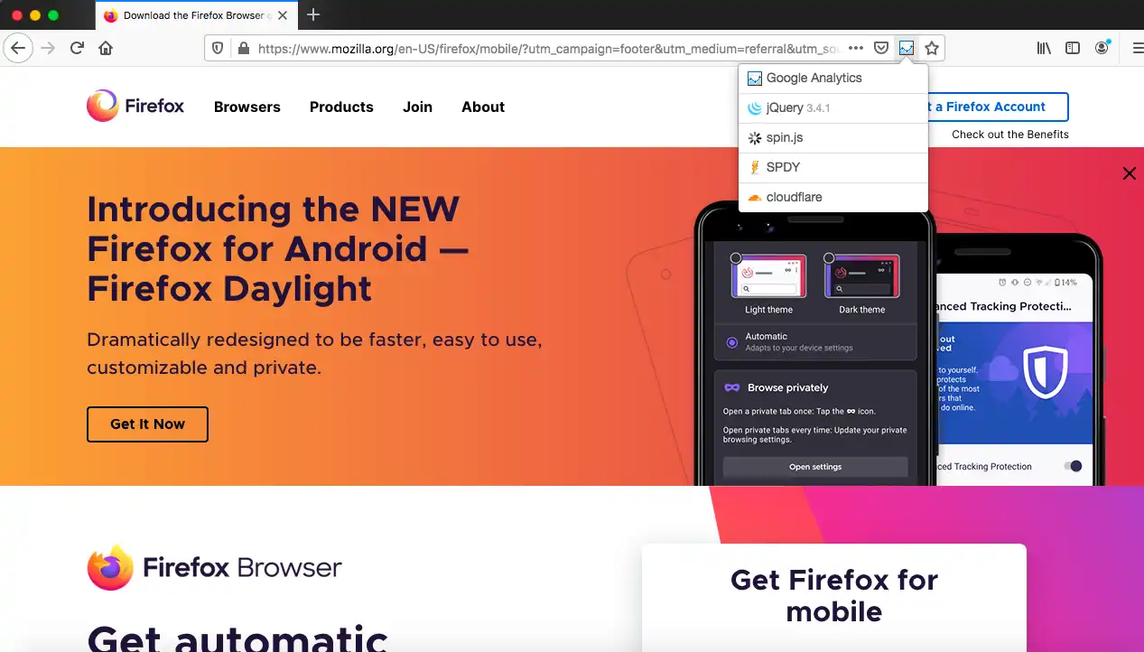
Task: Click the Get It Now button
Action: pyautogui.click(x=147, y=424)
